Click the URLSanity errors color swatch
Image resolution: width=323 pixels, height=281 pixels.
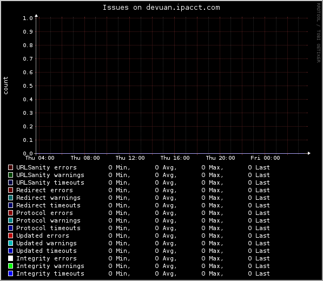pos(10,167)
